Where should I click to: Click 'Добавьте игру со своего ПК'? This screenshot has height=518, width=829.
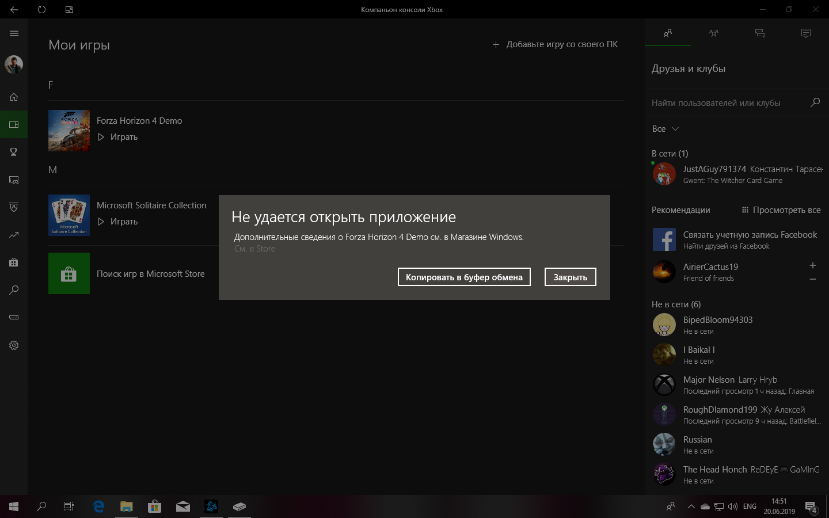pyautogui.click(x=556, y=44)
